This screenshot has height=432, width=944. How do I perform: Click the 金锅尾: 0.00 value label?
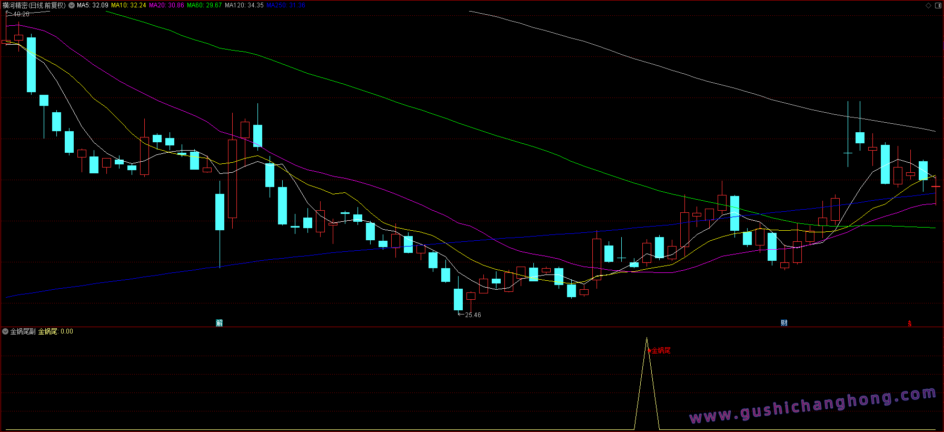pos(56,331)
